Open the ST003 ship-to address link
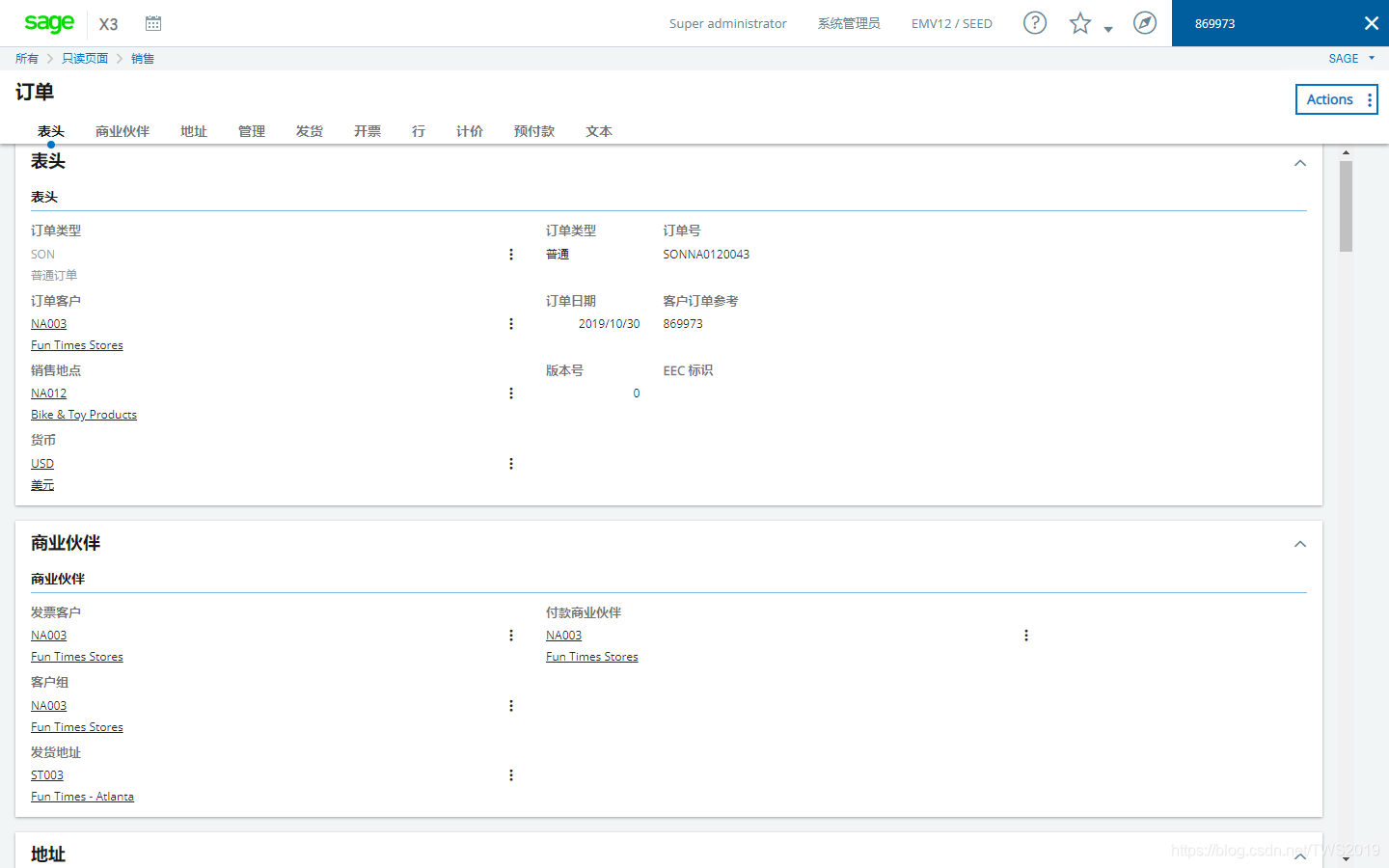Image resolution: width=1389 pixels, height=868 pixels. (47, 775)
